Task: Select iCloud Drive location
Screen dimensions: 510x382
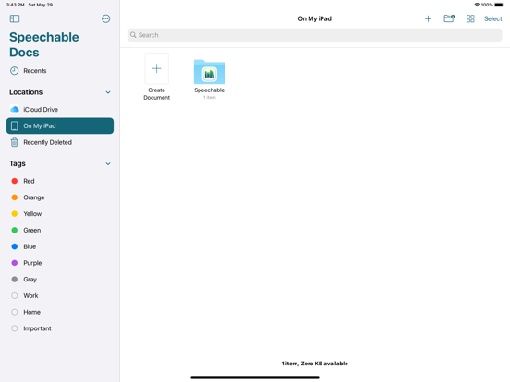Action: click(60, 110)
